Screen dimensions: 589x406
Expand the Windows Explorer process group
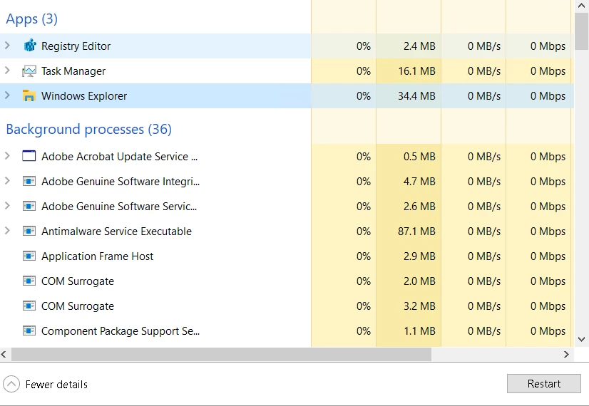click(x=7, y=95)
